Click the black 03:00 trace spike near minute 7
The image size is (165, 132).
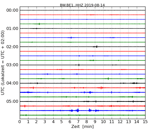(79, 65)
